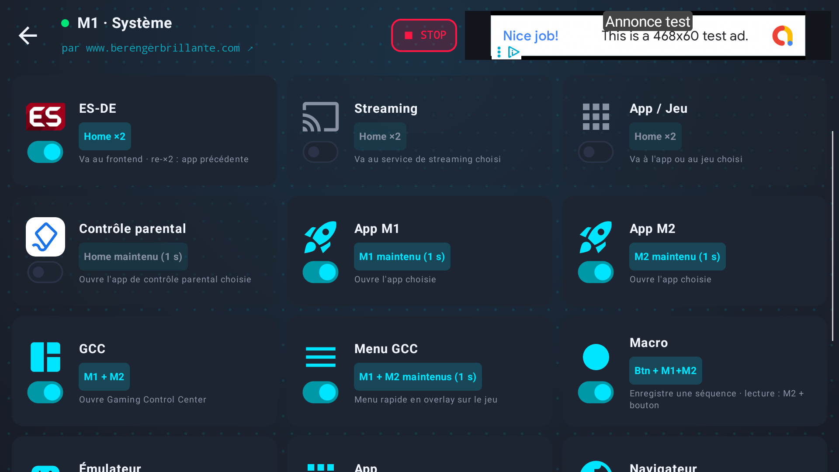Click the red STOP button

(x=424, y=35)
